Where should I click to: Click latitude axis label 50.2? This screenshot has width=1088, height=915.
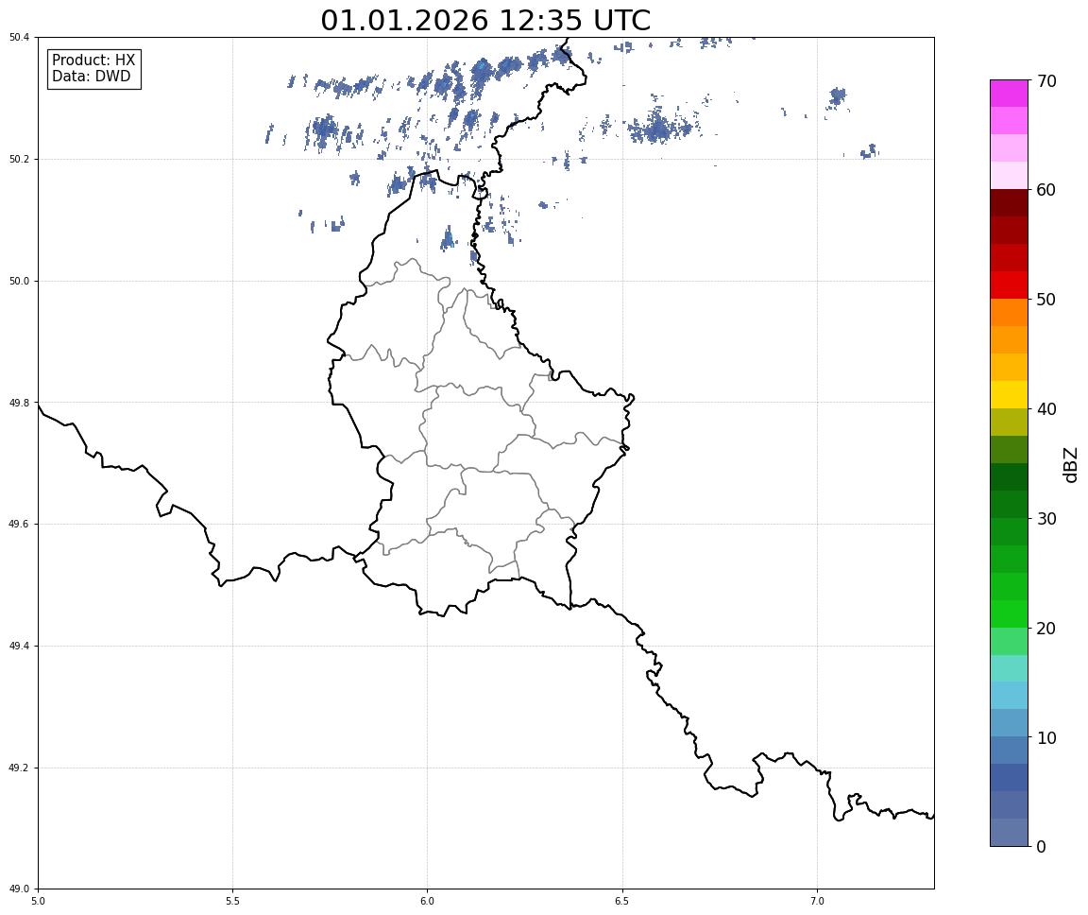point(19,159)
